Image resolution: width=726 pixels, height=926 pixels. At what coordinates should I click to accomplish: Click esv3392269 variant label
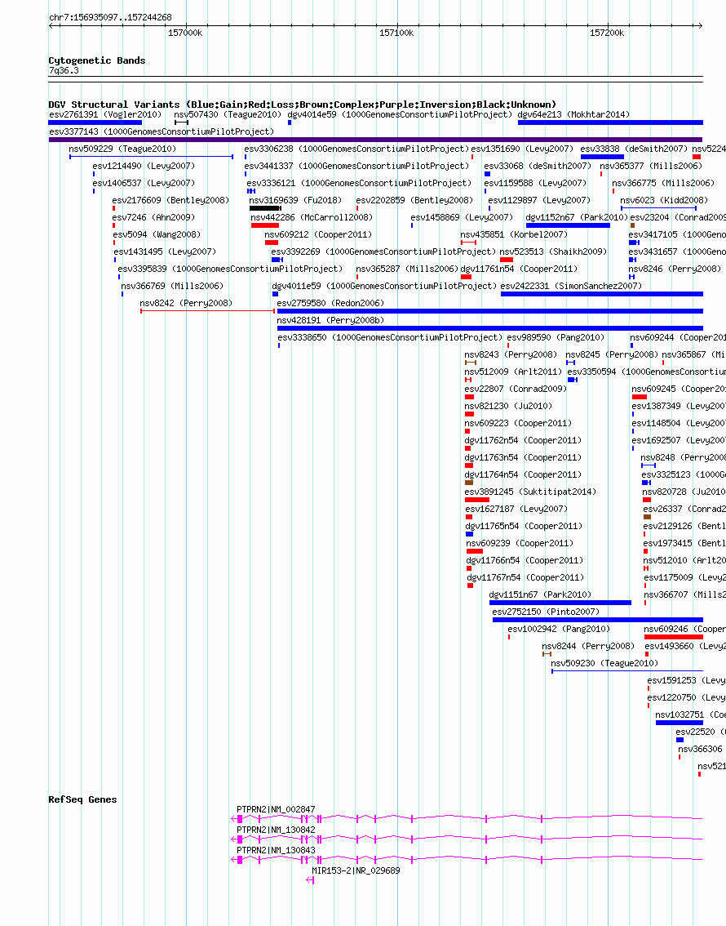384,252
